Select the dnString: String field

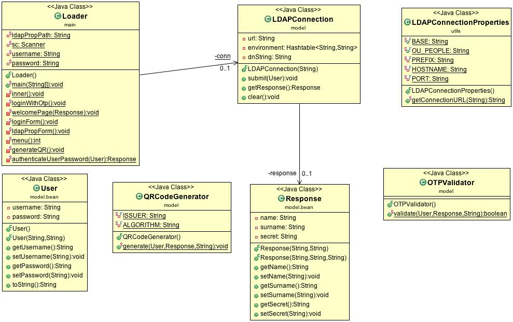[x=270, y=57]
